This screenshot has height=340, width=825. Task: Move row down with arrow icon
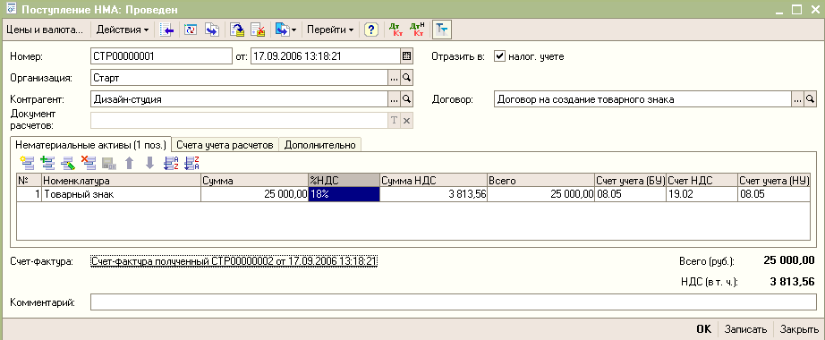[150, 163]
